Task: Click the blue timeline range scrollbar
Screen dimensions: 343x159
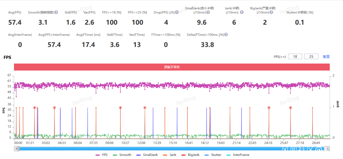Action: (x=172, y=149)
